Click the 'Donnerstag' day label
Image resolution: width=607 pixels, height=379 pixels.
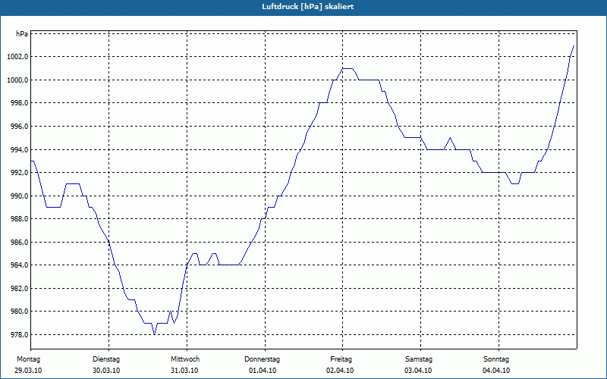tap(262, 359)
